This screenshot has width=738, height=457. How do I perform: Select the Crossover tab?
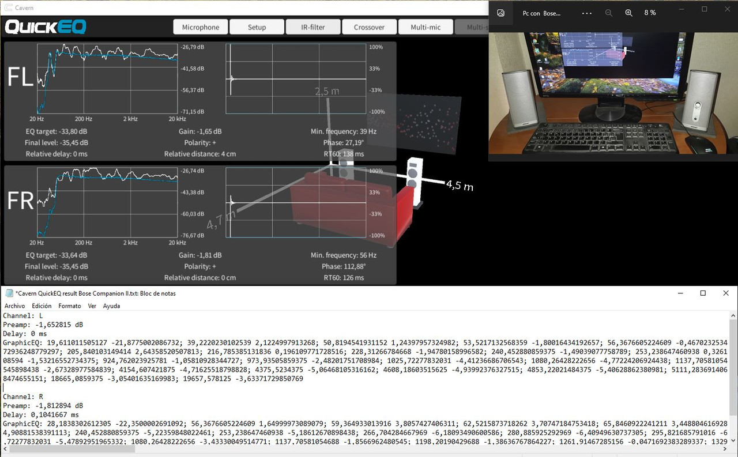point(369,27)
